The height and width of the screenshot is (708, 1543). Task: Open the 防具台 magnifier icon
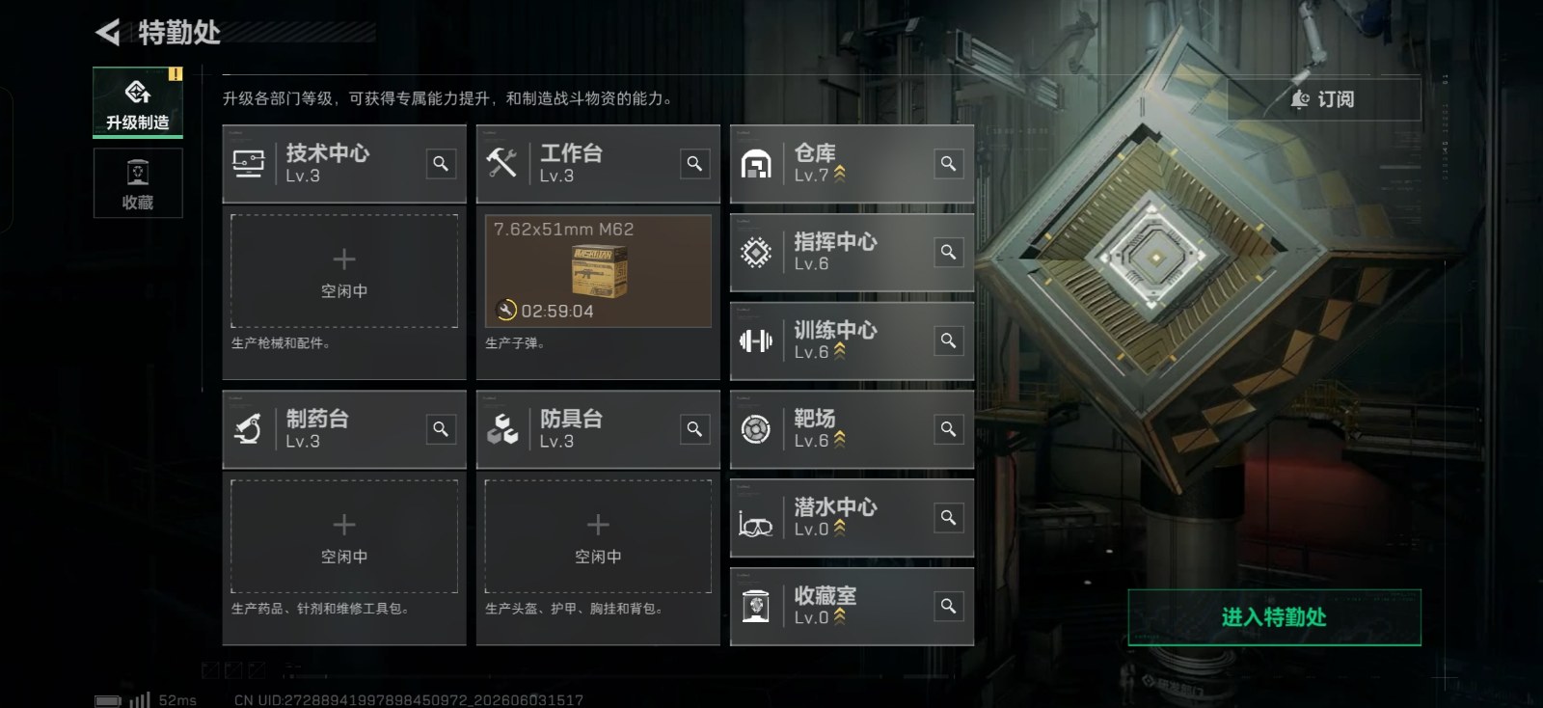[694, 429]
